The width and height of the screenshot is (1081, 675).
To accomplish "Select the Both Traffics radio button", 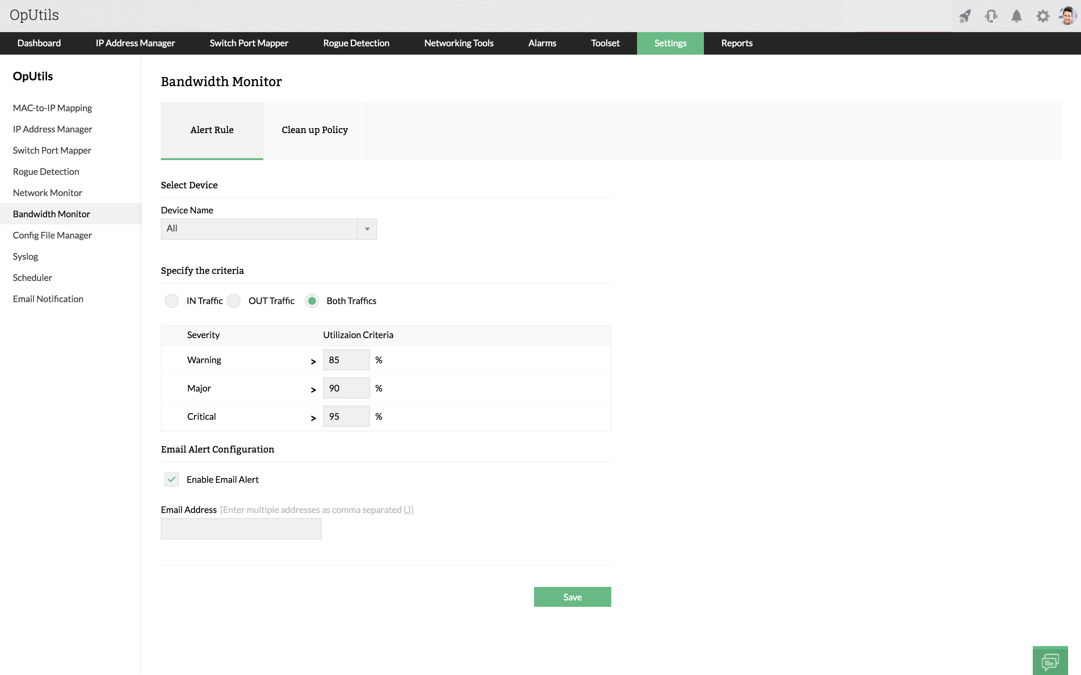I will [x=312, y=301].
